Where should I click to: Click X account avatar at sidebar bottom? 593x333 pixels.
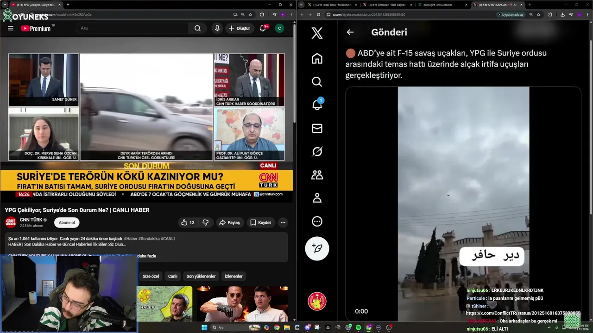pos(317,302)
